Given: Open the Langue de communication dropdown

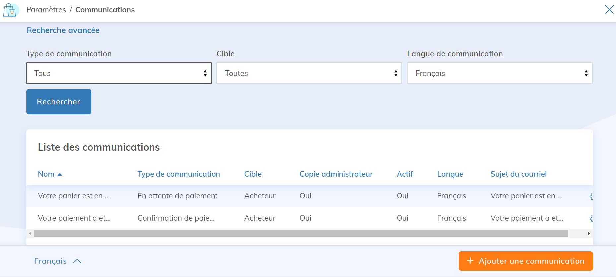Looking at the screenshot, I should tap(500, 73).
